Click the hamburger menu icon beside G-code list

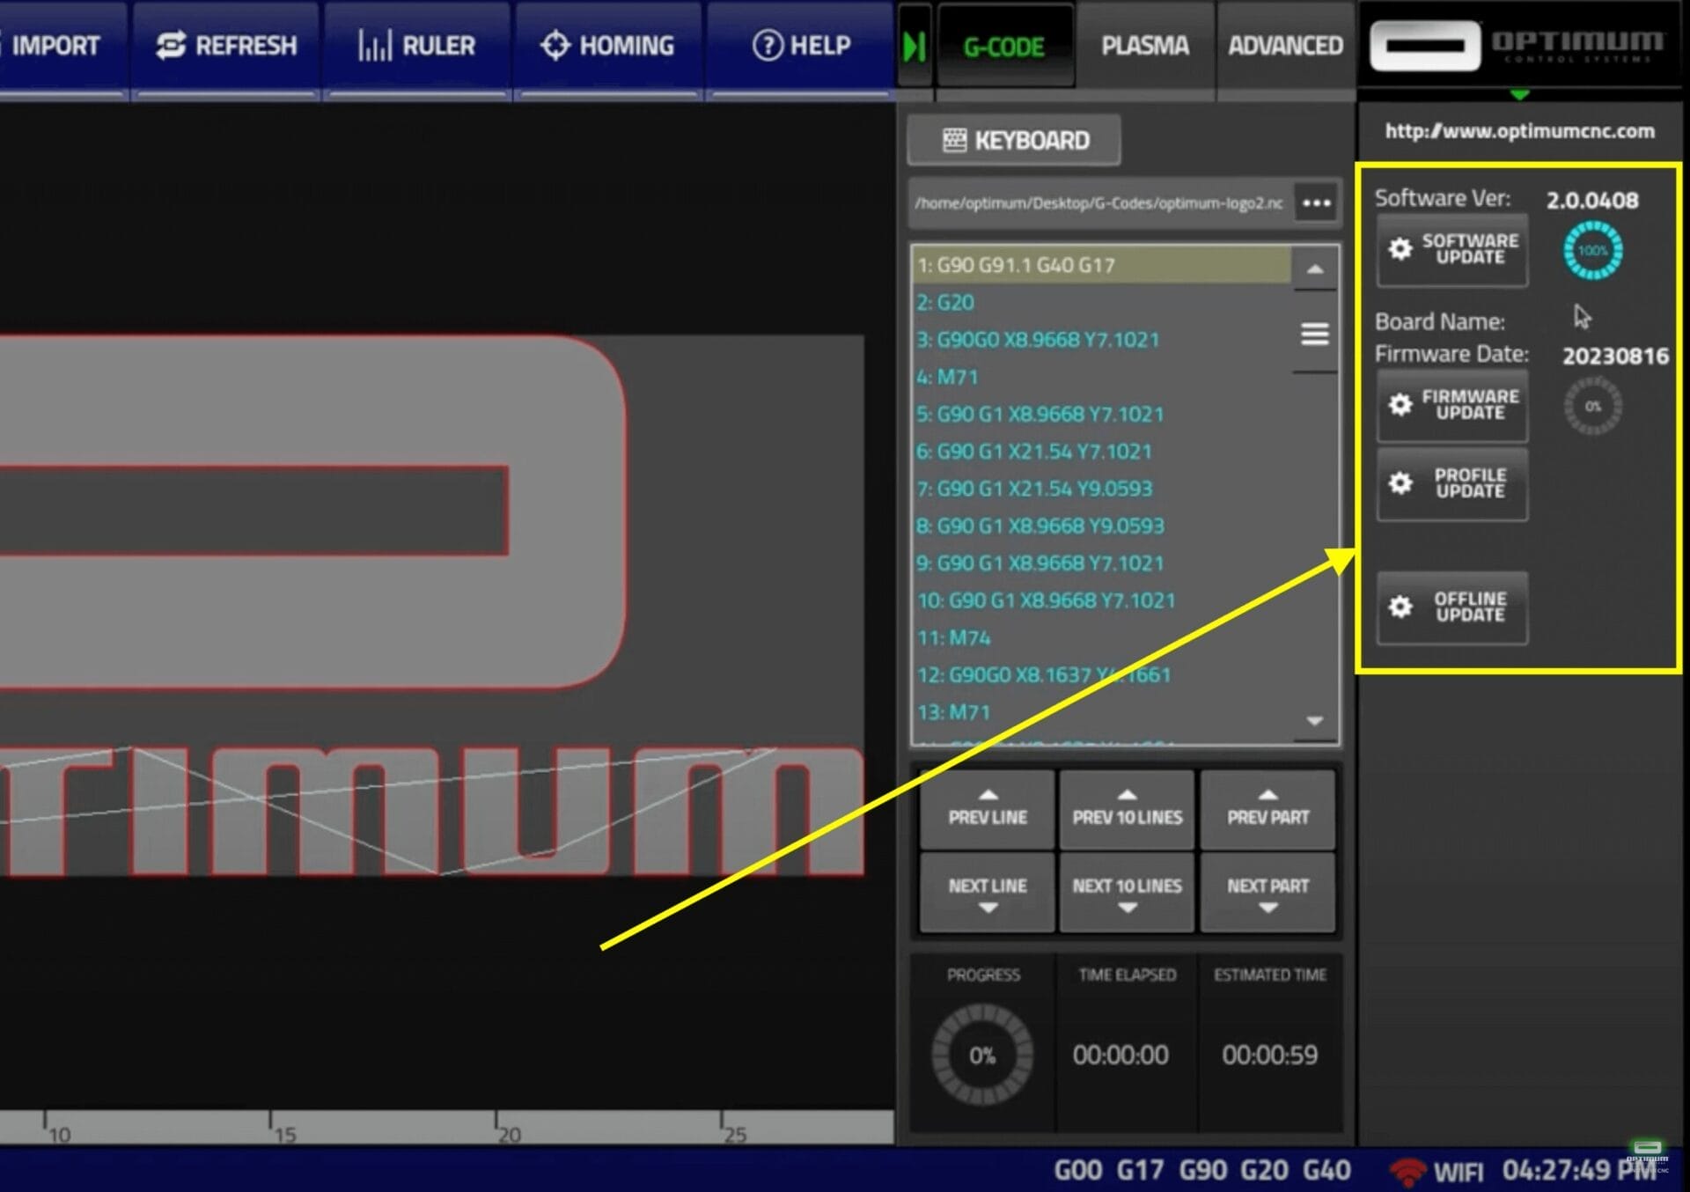tap(1314, 335)
